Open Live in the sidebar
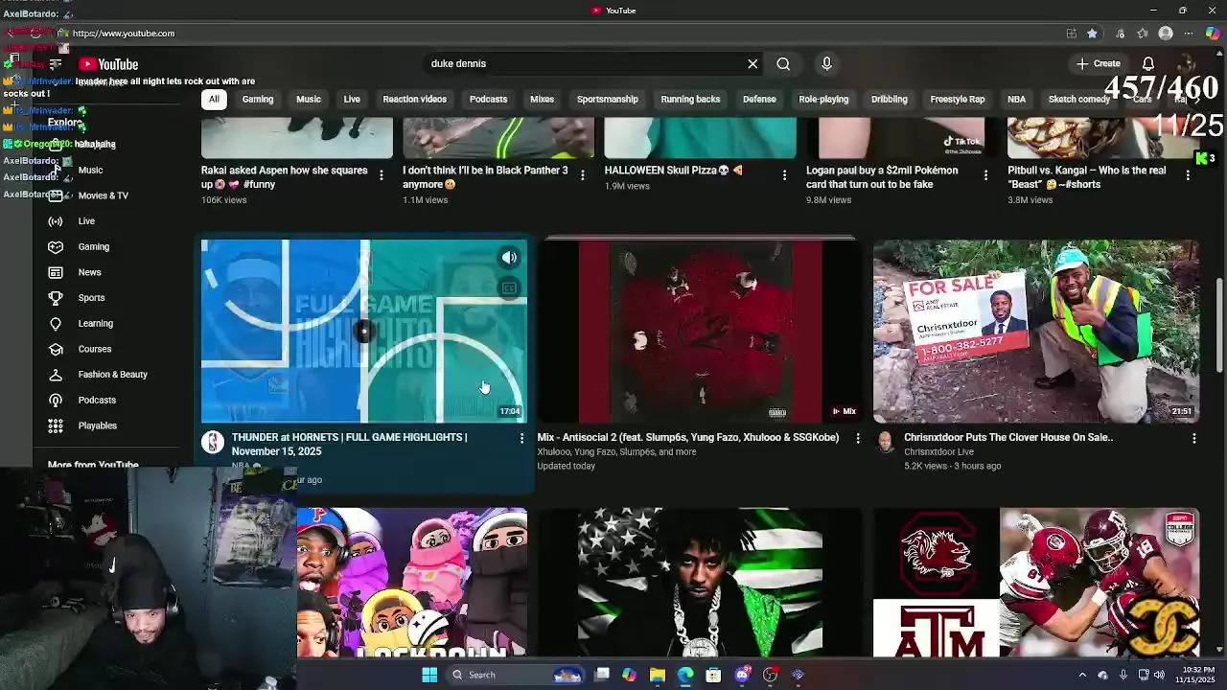This screenshot has width=1227, height=690. (86, 221)
